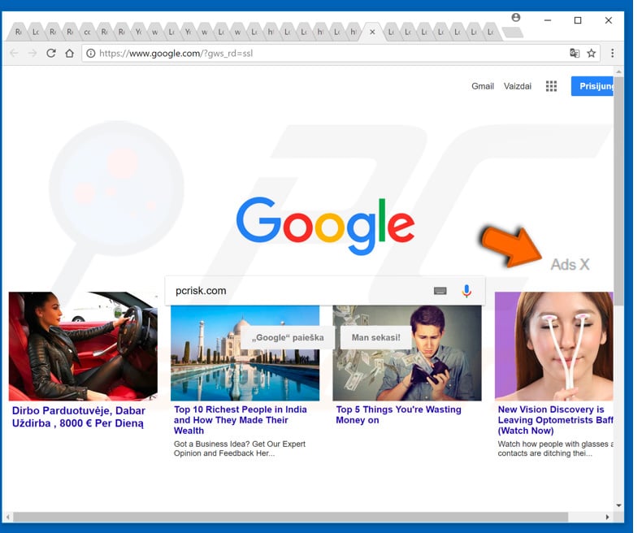Click the vertical scrollbar up arrow
Screen dimensions: 642x533
(618, 71)
